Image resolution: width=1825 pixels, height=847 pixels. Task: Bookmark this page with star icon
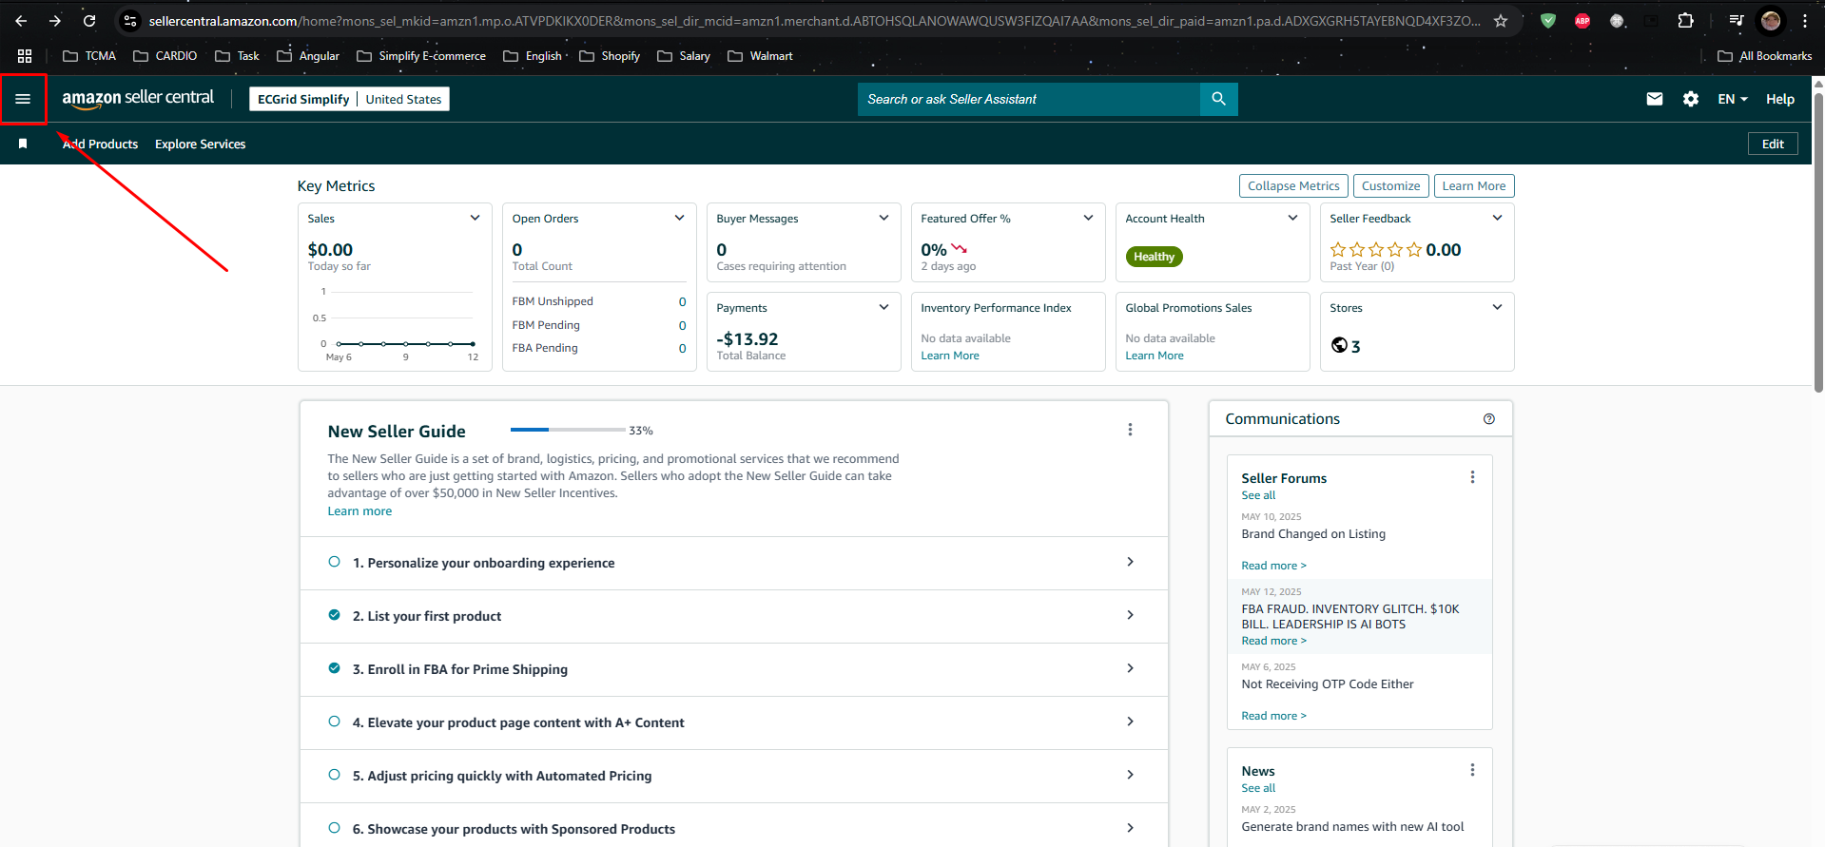1501,21
